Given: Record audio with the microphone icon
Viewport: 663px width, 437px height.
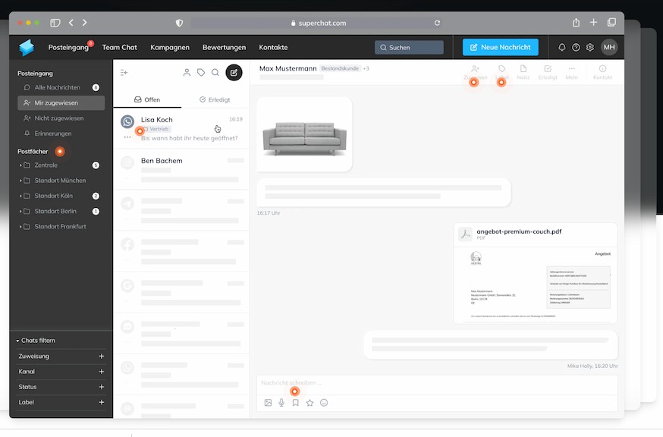Looking at the screenshot, I should [281, 402].
